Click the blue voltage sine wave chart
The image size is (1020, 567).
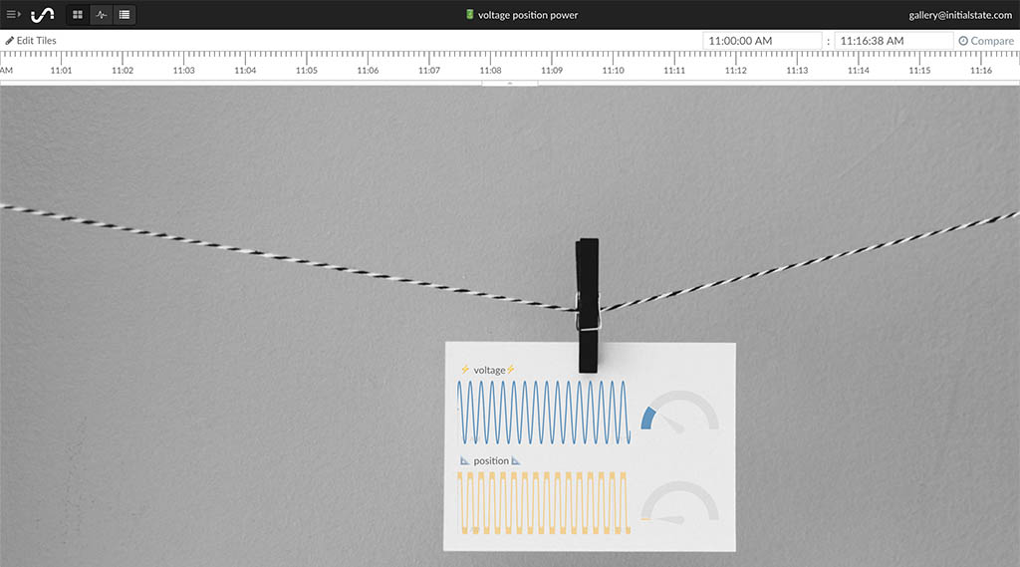[544, 413]
